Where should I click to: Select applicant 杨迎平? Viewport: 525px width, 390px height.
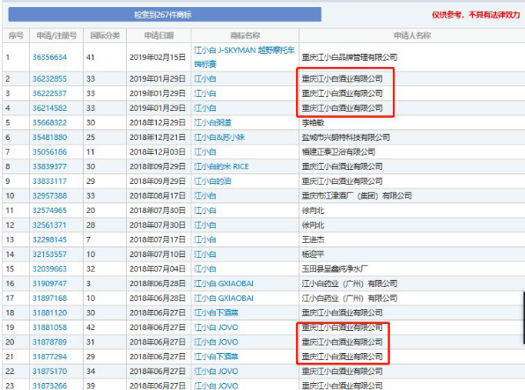[313, 254]
